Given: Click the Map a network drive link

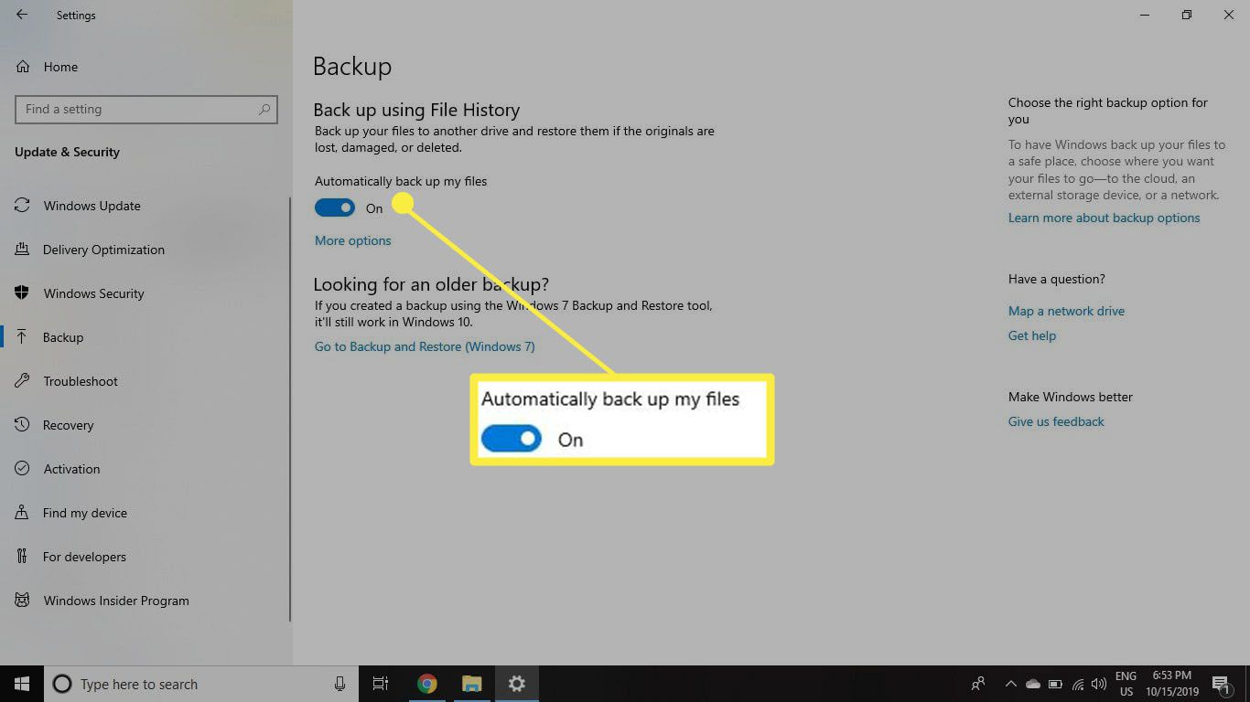Looking at the screenshot, I should pyautogui.click(x=1066, y=311).
